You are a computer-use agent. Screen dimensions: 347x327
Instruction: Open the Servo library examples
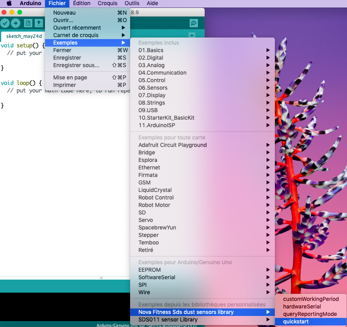(203, 220)
